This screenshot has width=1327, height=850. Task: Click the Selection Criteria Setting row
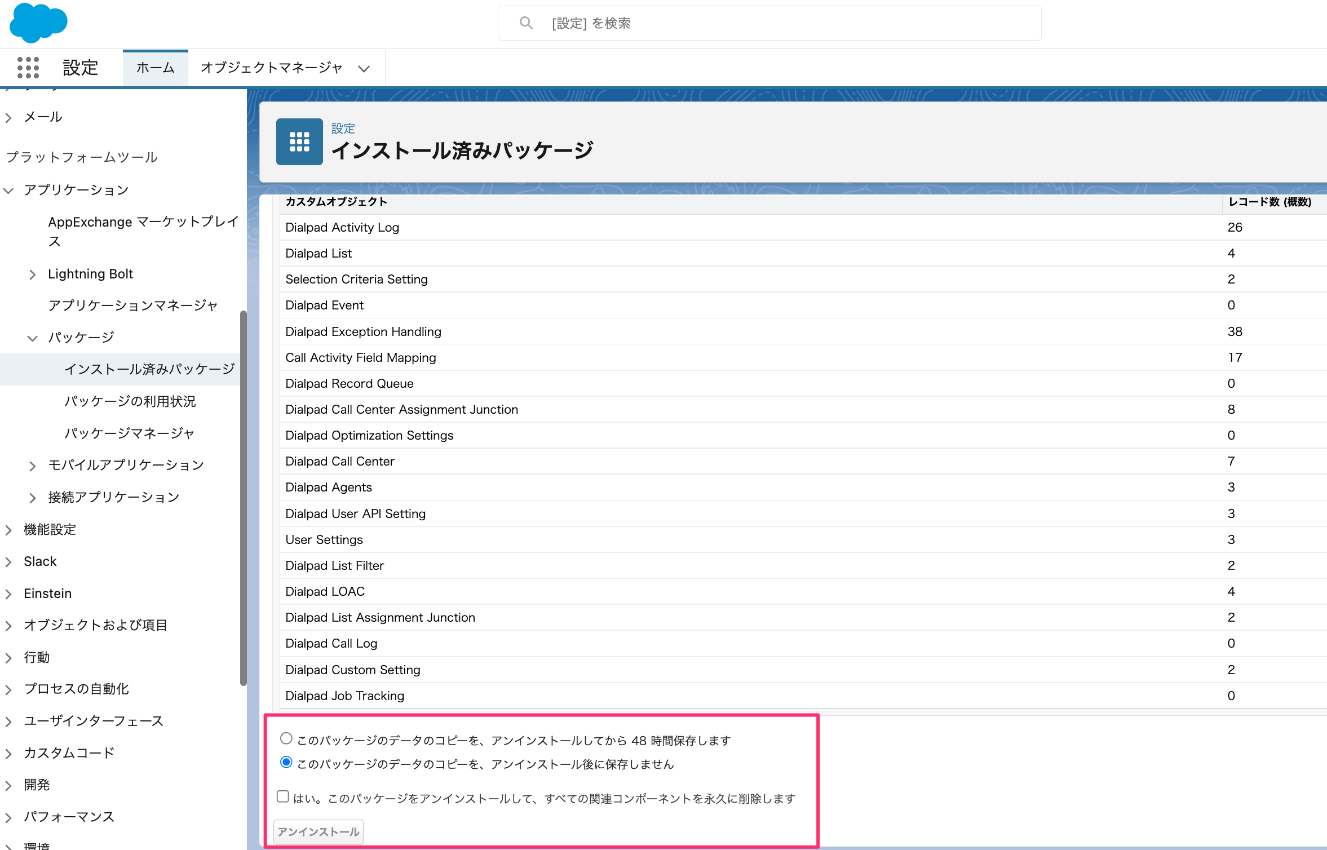pyautogui.click(x=803, y=279)
